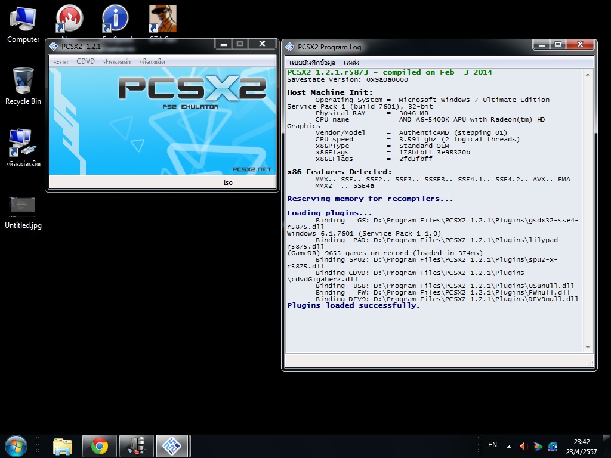Open the blue info desktop shortcut

[x=115, y=18]
